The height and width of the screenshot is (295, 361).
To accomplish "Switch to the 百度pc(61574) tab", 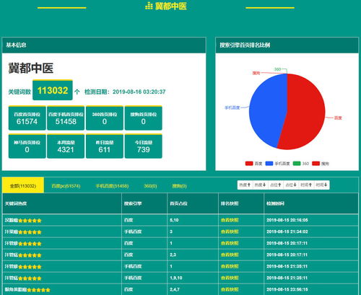I will 66,186.
